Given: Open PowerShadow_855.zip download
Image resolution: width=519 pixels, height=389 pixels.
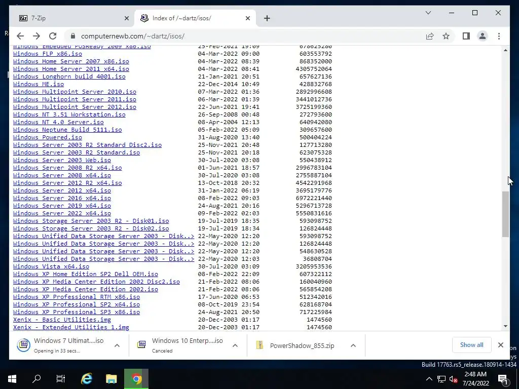Looking at the screenshot, I should 296,345.
